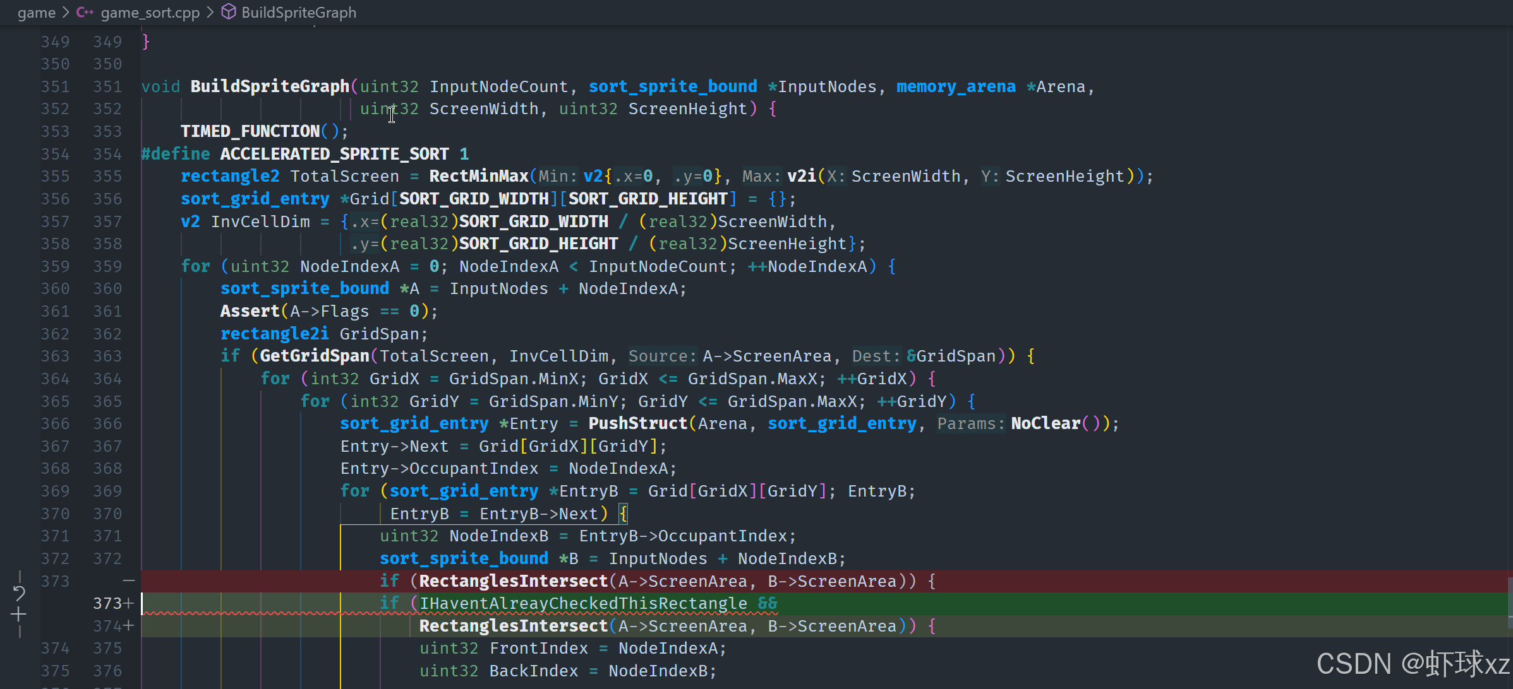Click the BuildSpriteGraph cube symbol icon
The width and height of the screenshot is (1513, 689).
tap(229, 12)
